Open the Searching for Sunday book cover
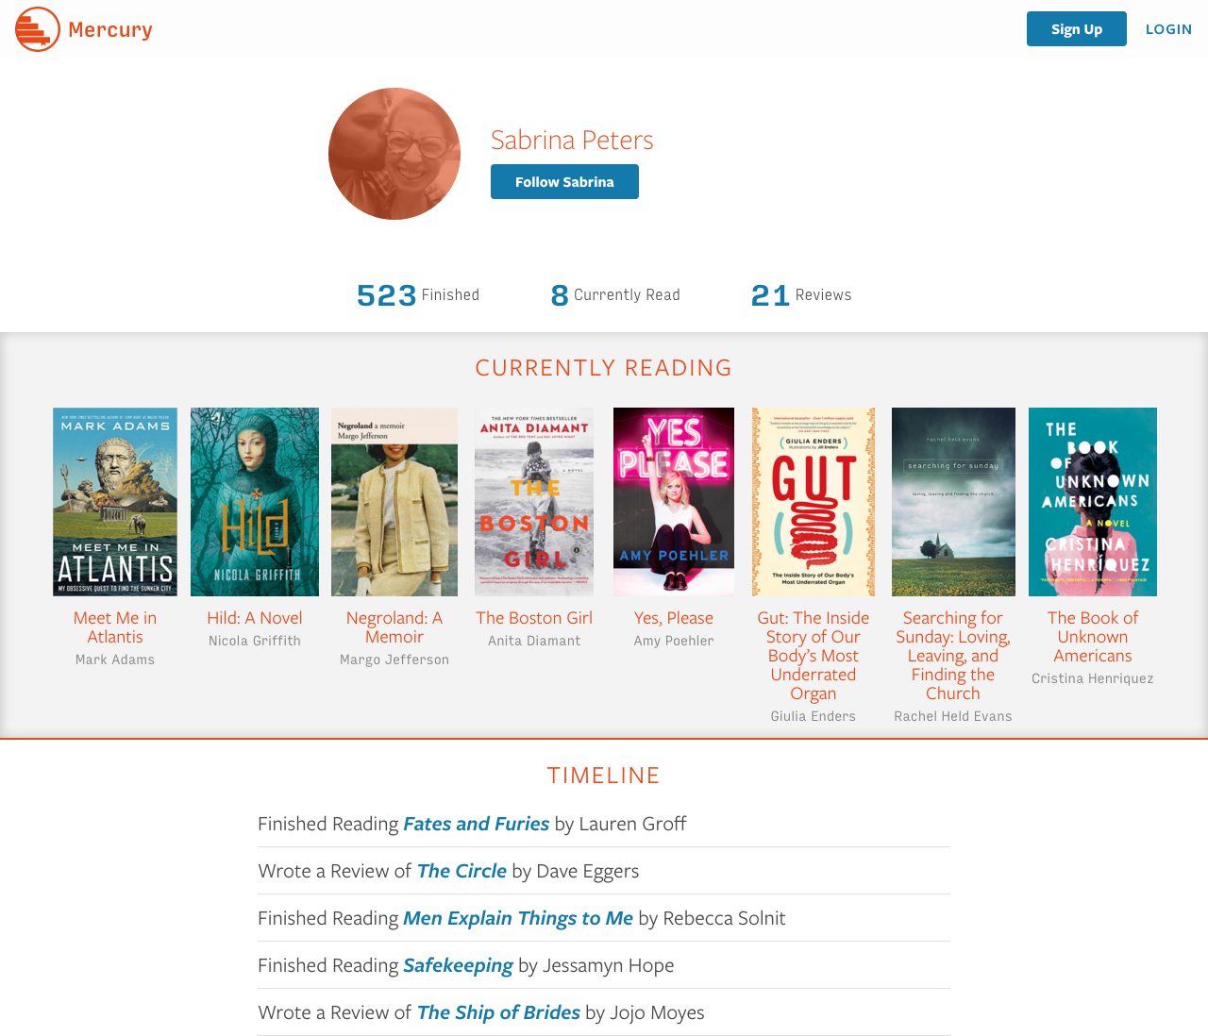The height and width of the screenshot is (1036, 1208). click(953, 502)
